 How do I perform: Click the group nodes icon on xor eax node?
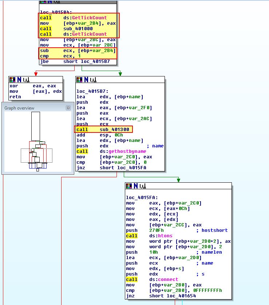26,80
